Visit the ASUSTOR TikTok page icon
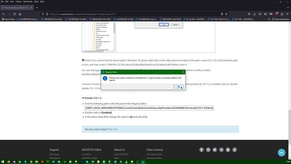The image size is (291, 164). pos(235,150)
